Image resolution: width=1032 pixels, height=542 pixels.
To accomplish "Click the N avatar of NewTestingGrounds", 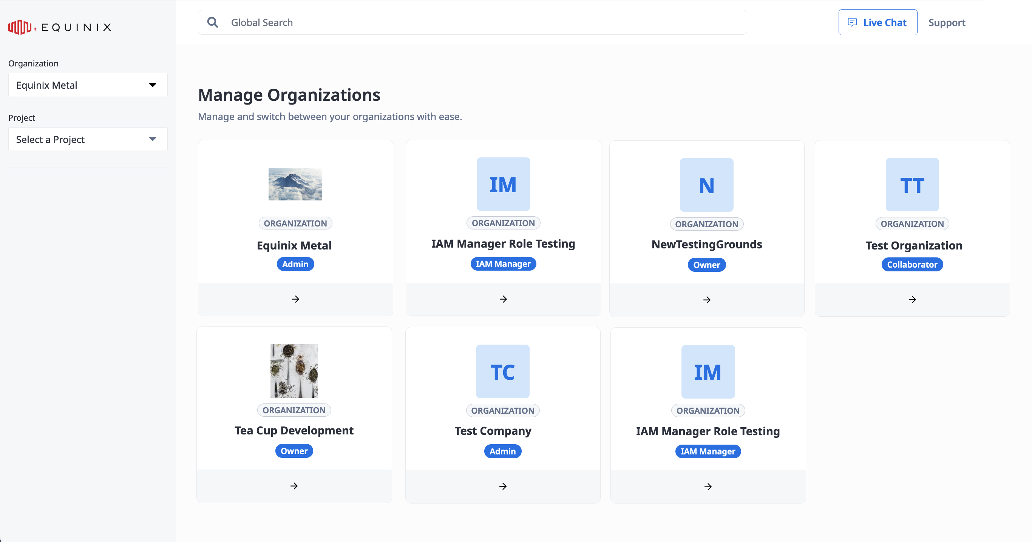I will [707, 185].
